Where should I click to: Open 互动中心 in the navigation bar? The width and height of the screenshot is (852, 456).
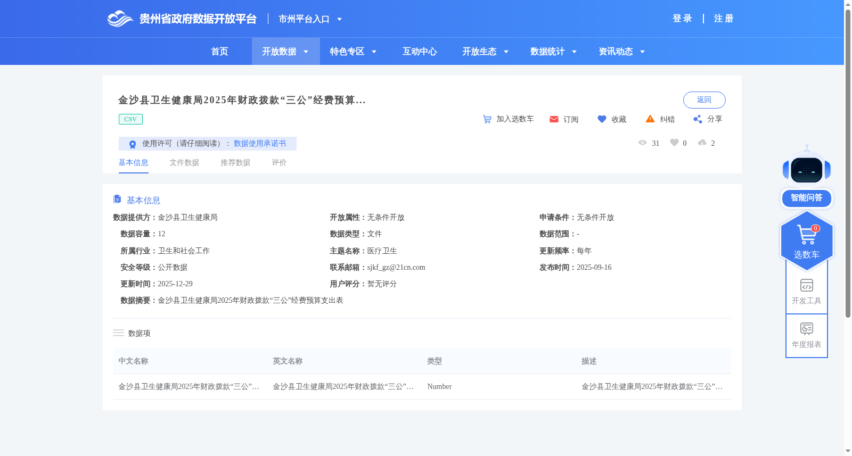click(x=420, y=52)
